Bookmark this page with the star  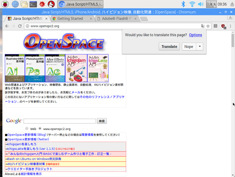(x=208, y=26)
